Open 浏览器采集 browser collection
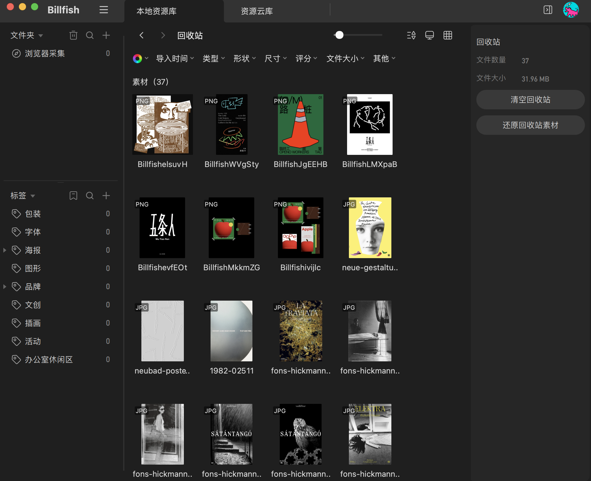The image size is (591, 481). coord(61,54)
